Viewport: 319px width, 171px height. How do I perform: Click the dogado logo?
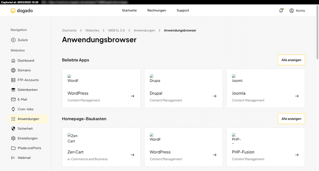tap(22, 11)
